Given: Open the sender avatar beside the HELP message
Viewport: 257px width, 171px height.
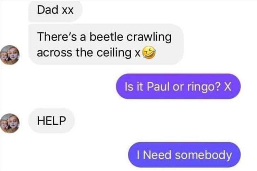Looking at the screenshot, I should [x=10, y=123].
